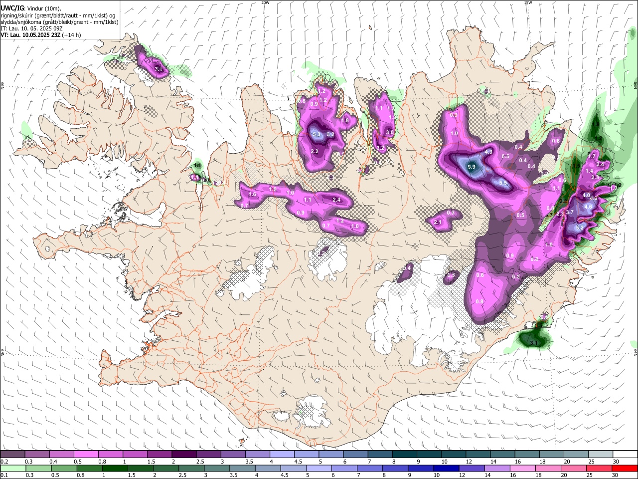
Task: Click the '3.0' precipitation value on the map
Action: [x=390, y=132]
